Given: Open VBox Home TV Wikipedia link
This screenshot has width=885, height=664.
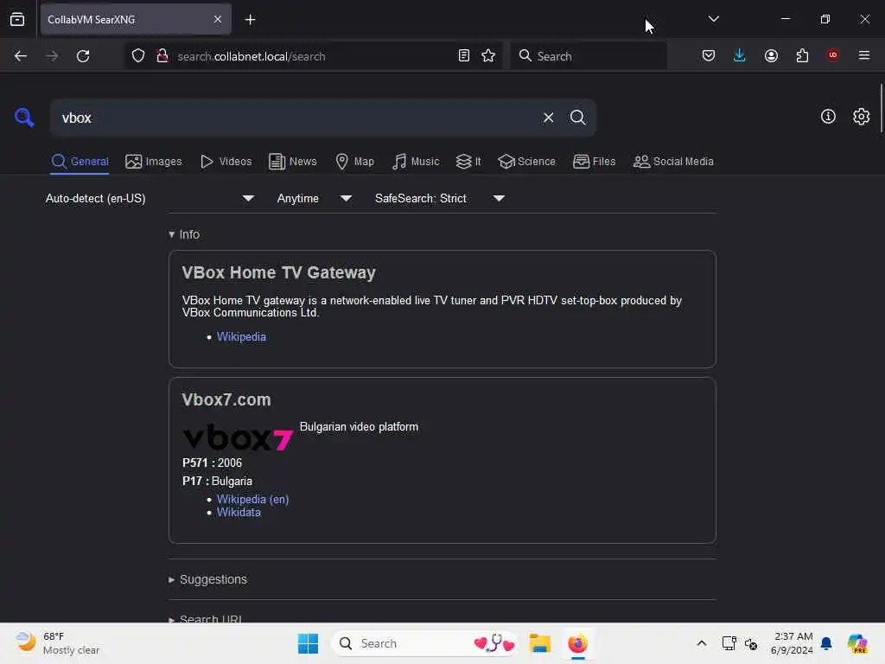Looking at the screenshot, I should coord(241,336).
